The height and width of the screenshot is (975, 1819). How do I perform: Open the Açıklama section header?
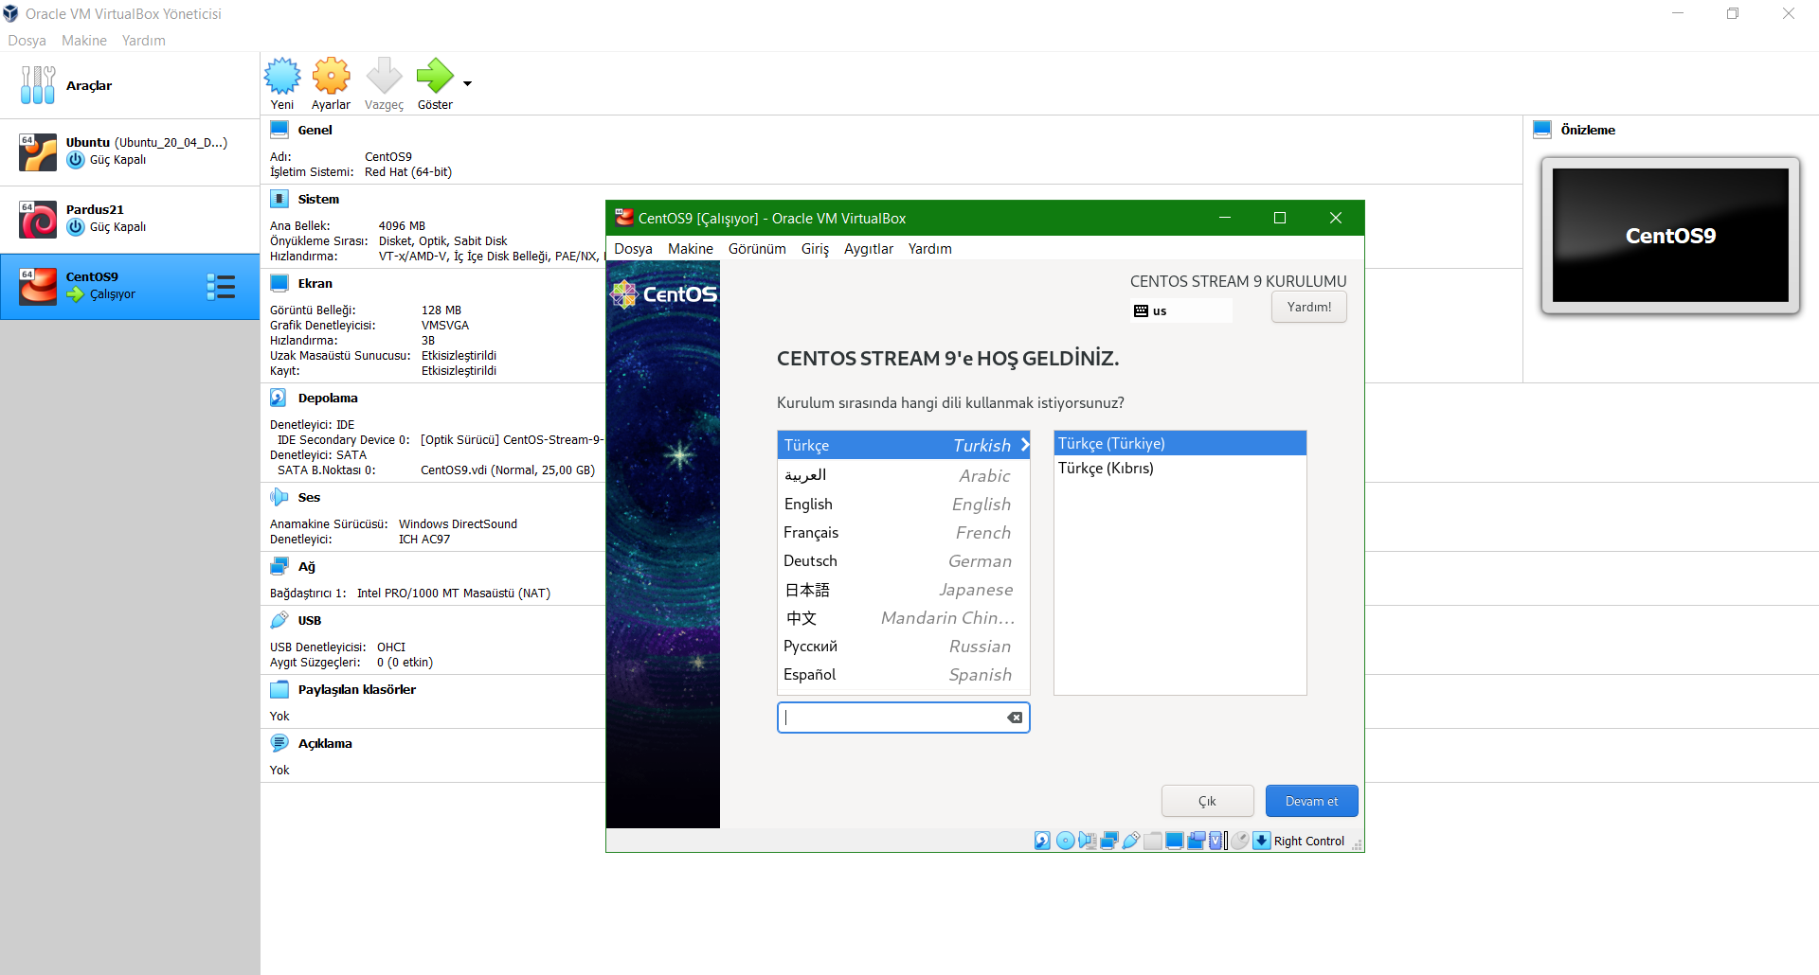tap(325, 743)
